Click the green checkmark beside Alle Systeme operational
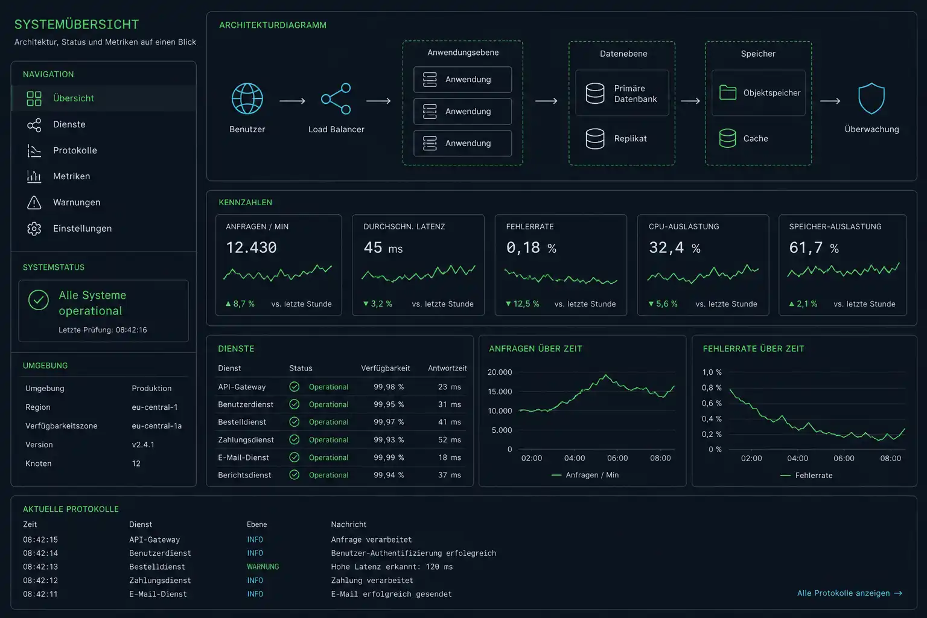927x618 pixels. (x=39, y=300)
